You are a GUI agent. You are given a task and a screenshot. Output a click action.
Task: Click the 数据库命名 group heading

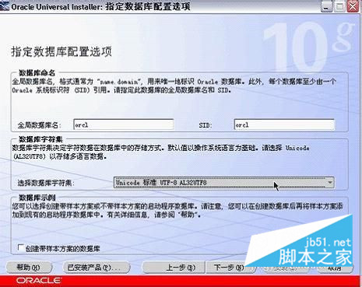pyautogui.click(x=37, y=73)
